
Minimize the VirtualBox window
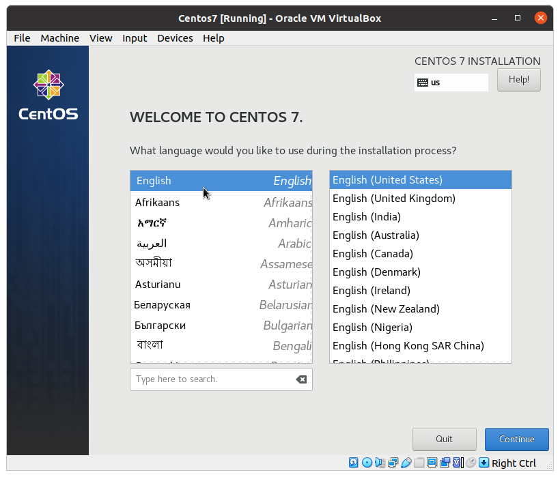coord(494,18)
